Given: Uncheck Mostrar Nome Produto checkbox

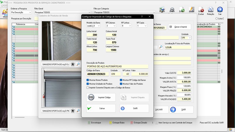Looking at the screenshot, I should pos(88,80).
